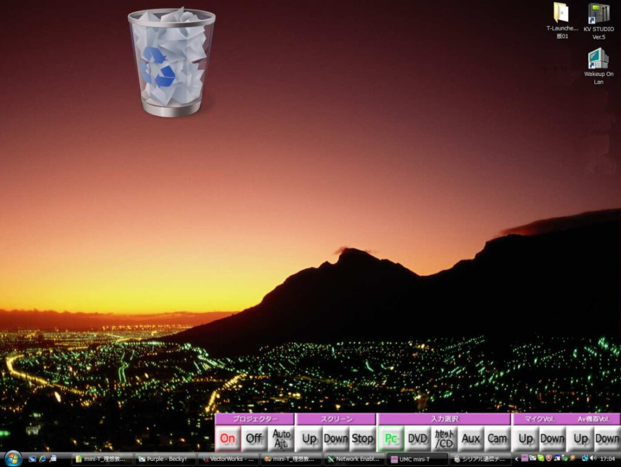Raise the microphone volume with Up

click(526, 438)
